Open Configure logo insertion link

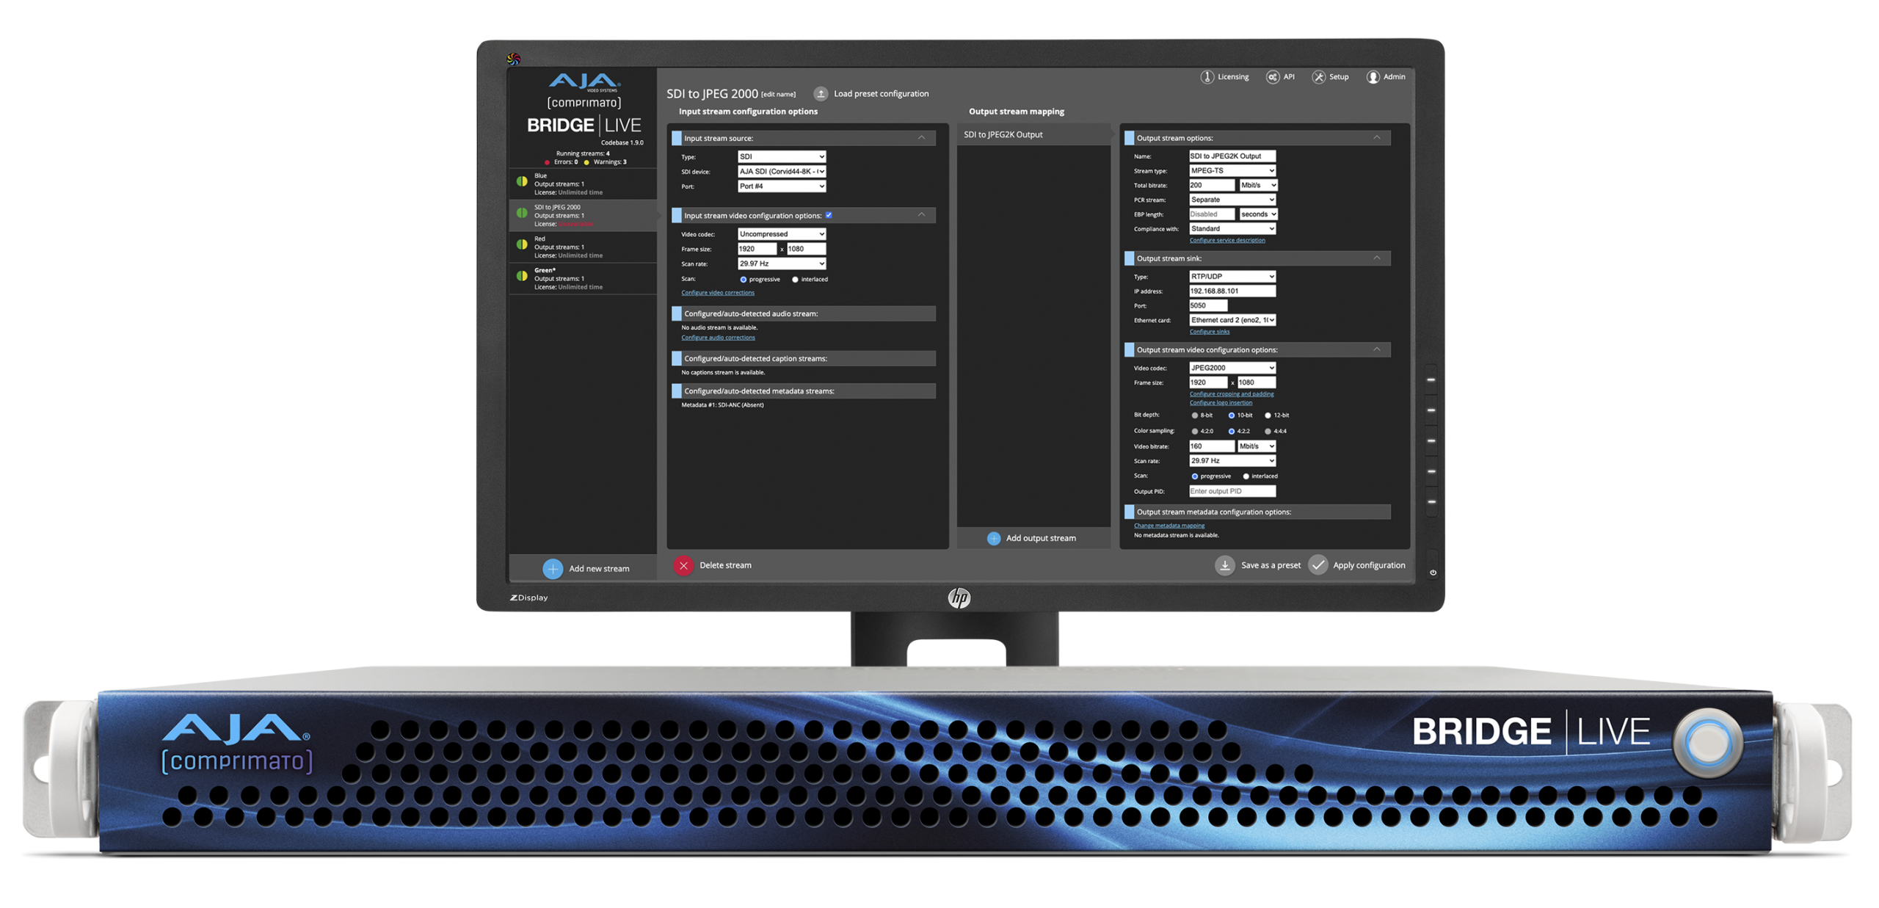click(x=1221, y=403)
